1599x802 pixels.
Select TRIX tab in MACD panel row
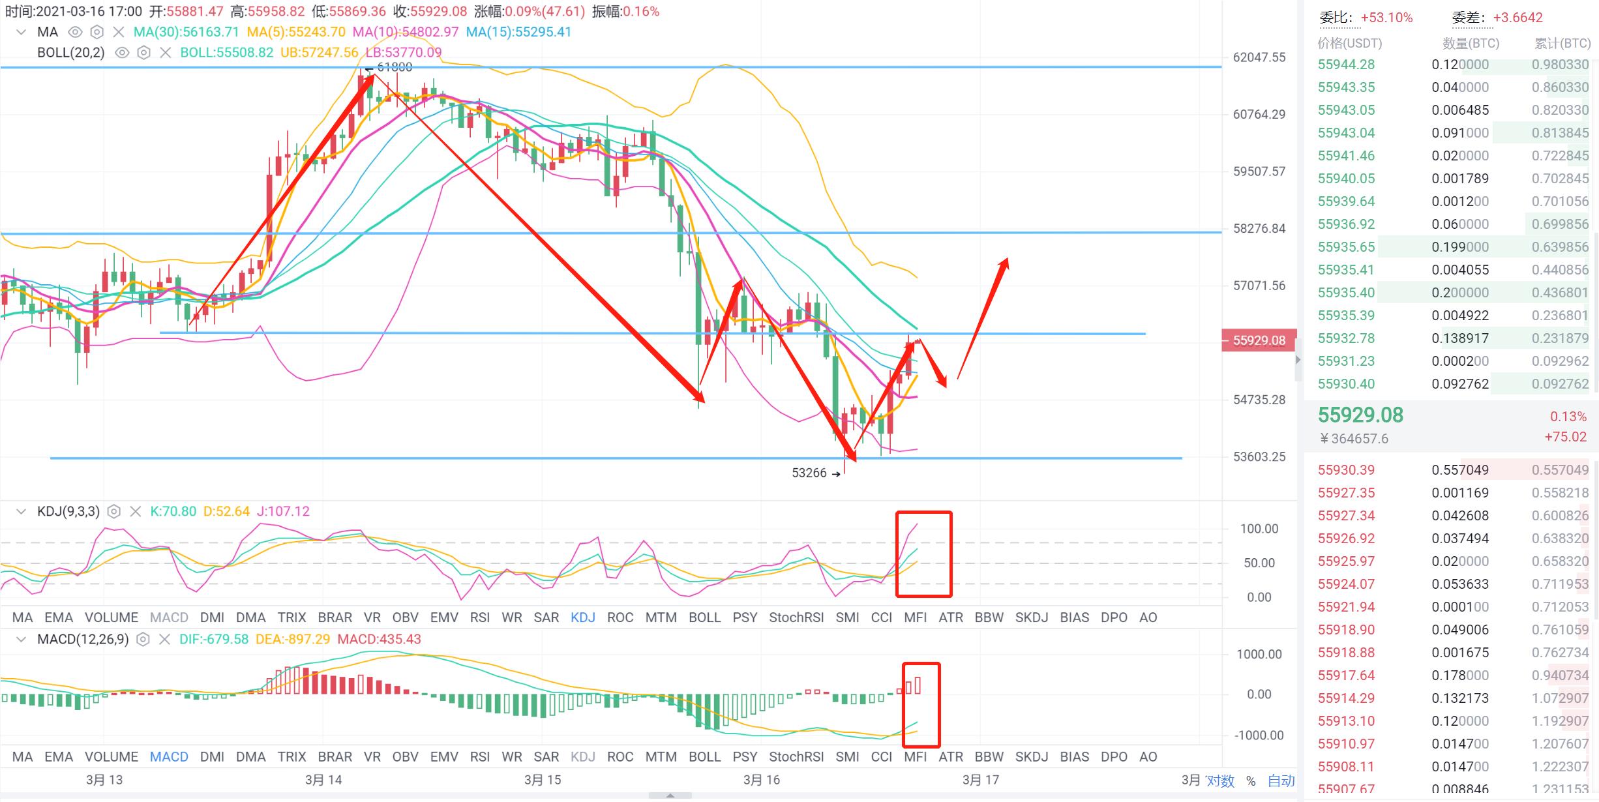click(x=291, y=757)
